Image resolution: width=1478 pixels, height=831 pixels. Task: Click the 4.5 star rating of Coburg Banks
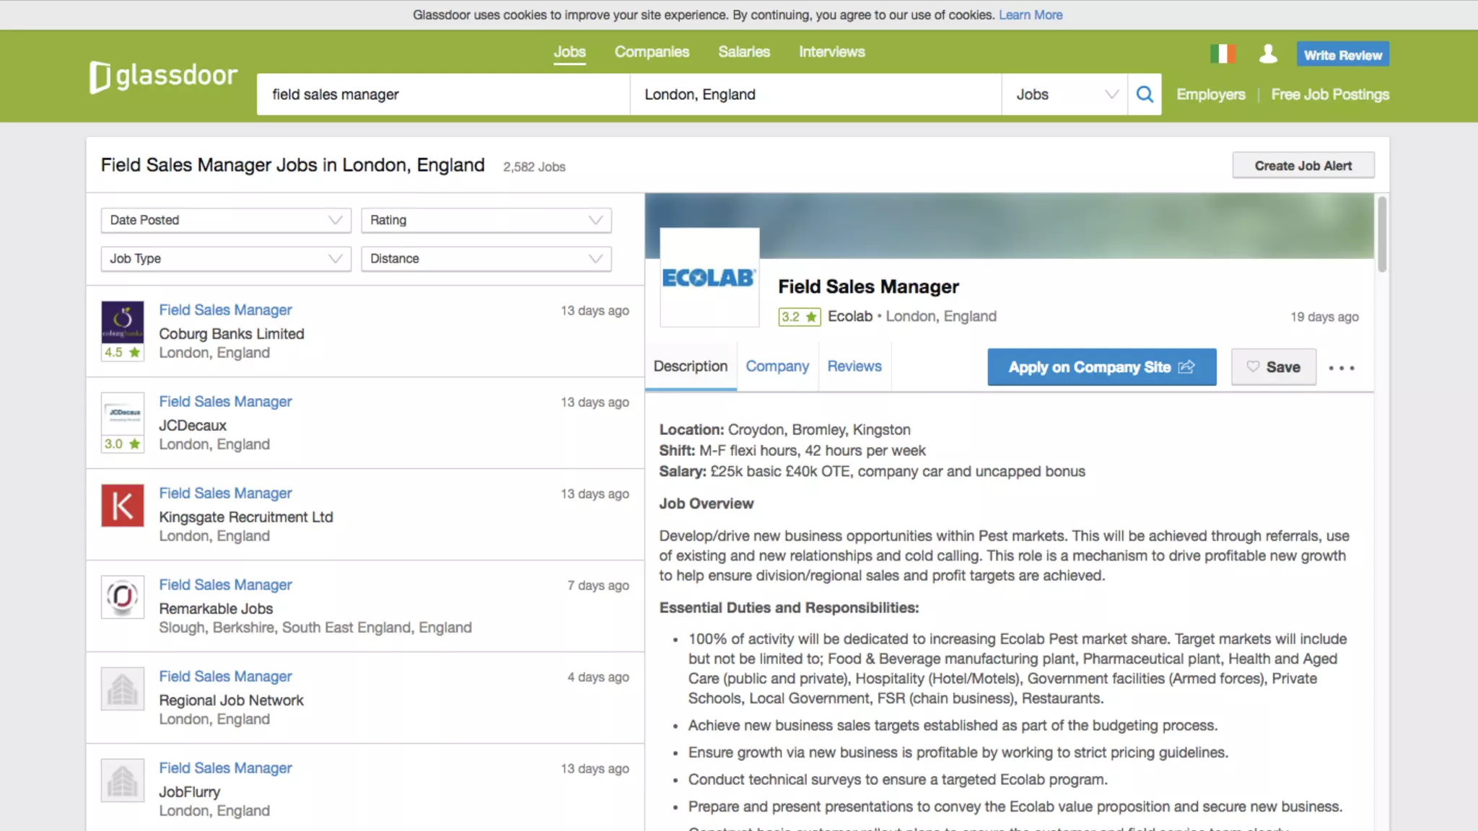(x=122, y=353)
